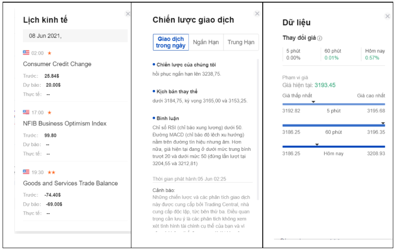Click the strategy panel vertical scrollbar
Screen dimensions: 395x249
[x=258, y=130]
